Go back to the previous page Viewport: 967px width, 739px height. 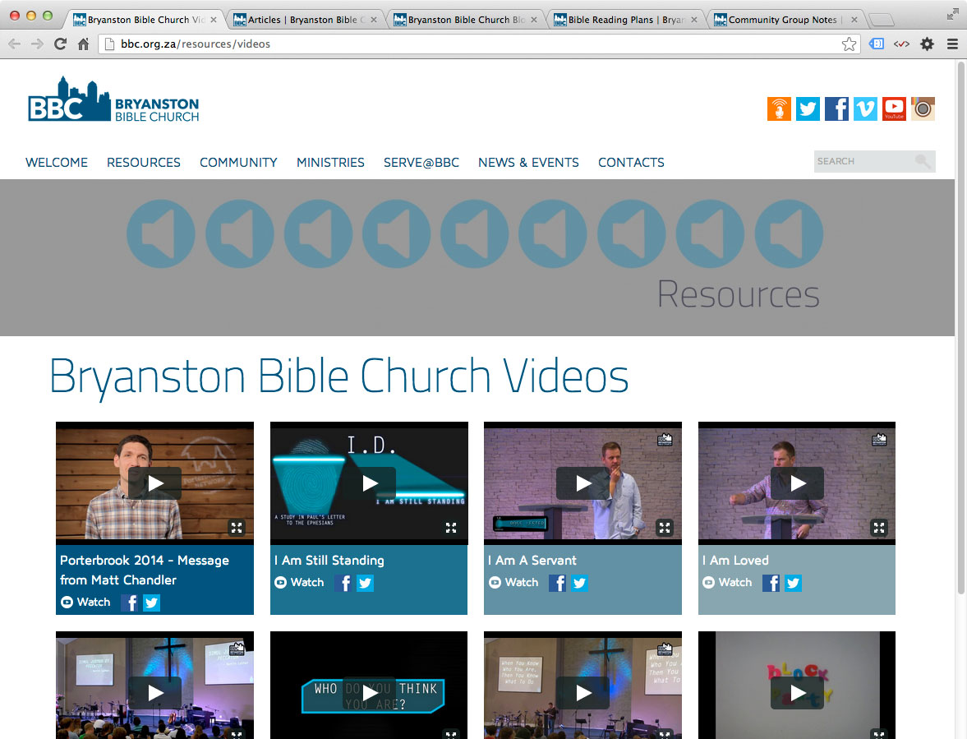14,44
